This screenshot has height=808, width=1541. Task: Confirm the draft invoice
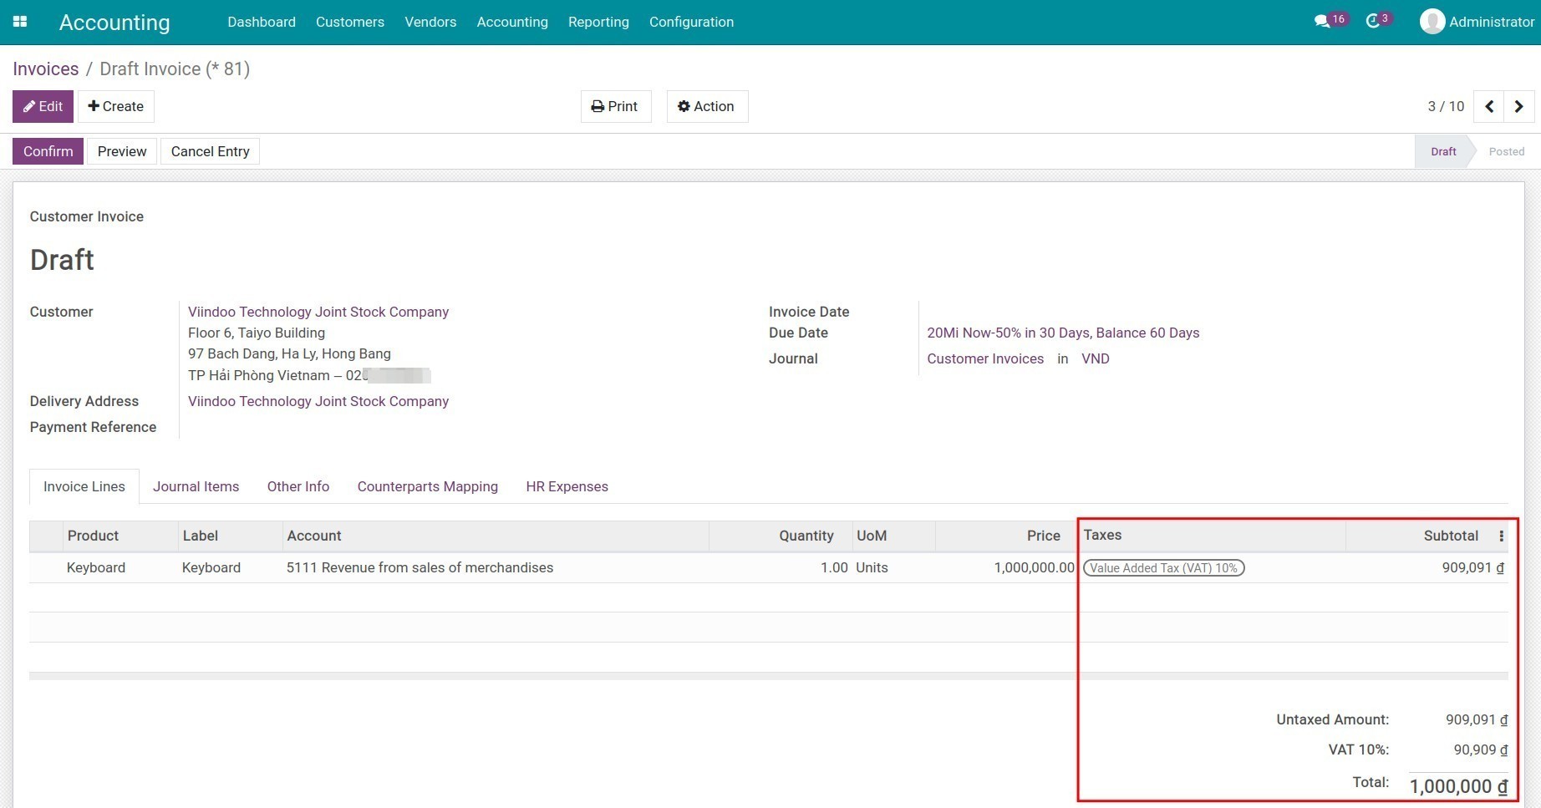coord(47,151)
